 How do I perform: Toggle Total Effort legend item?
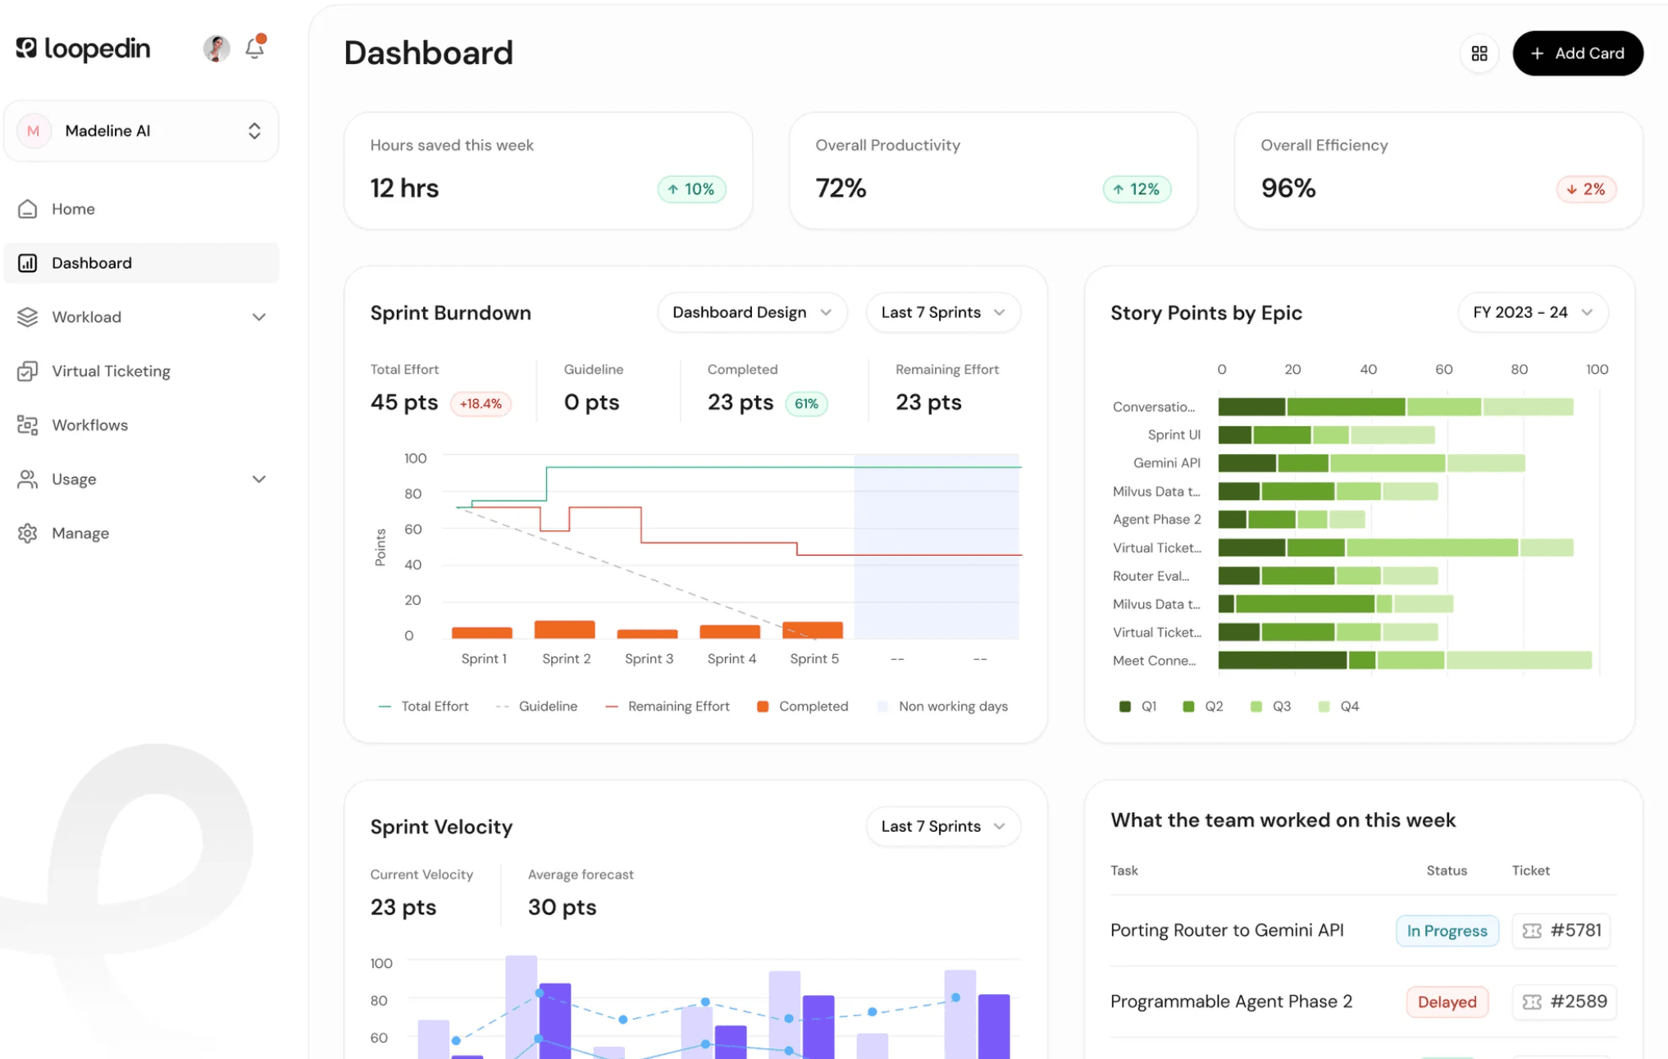click(x=423, y=707)
